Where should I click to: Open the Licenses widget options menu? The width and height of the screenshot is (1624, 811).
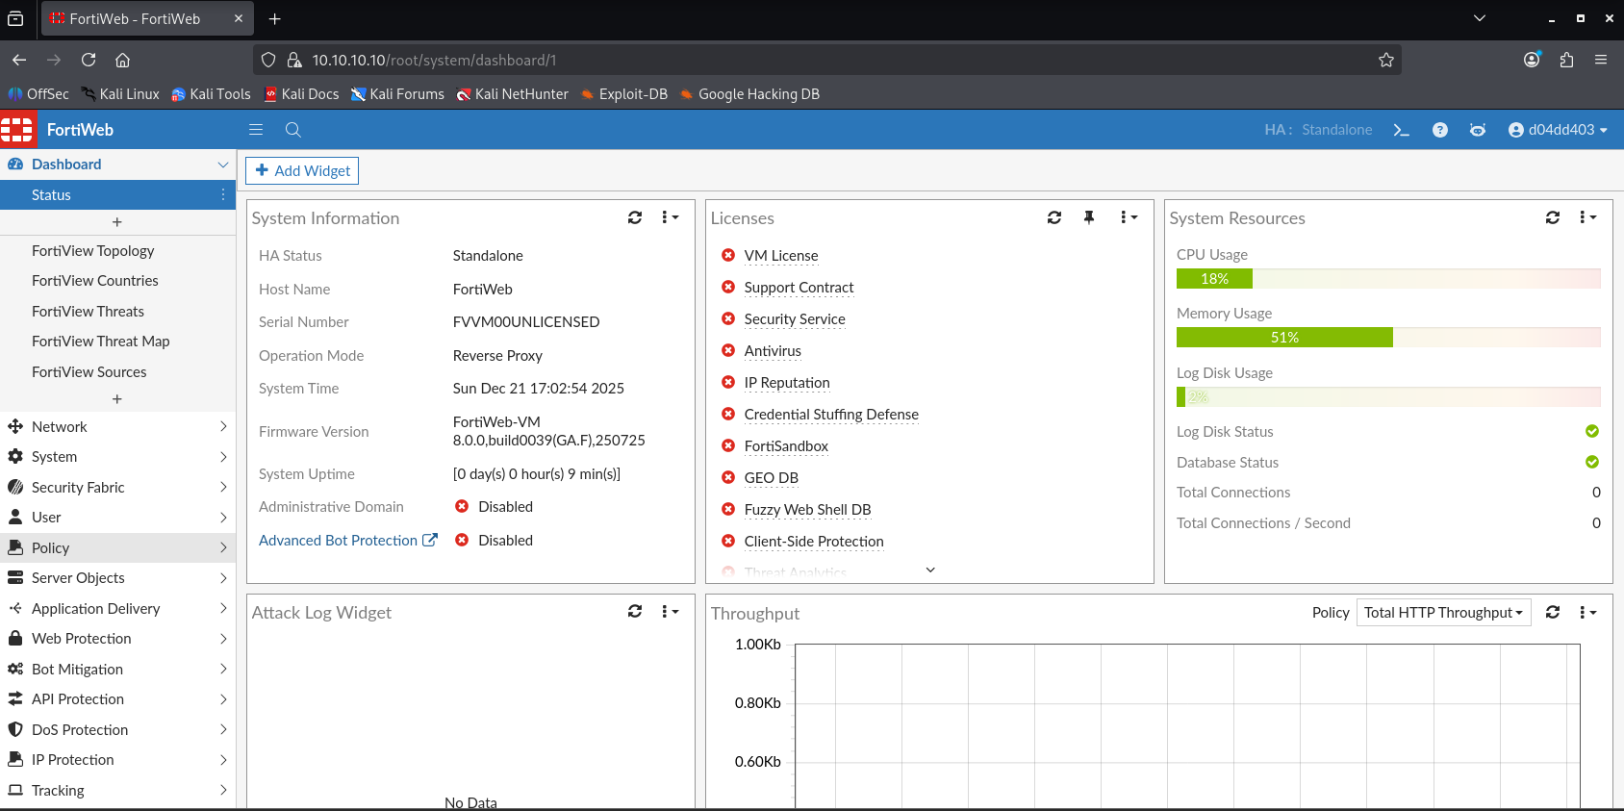(1129, 217)
